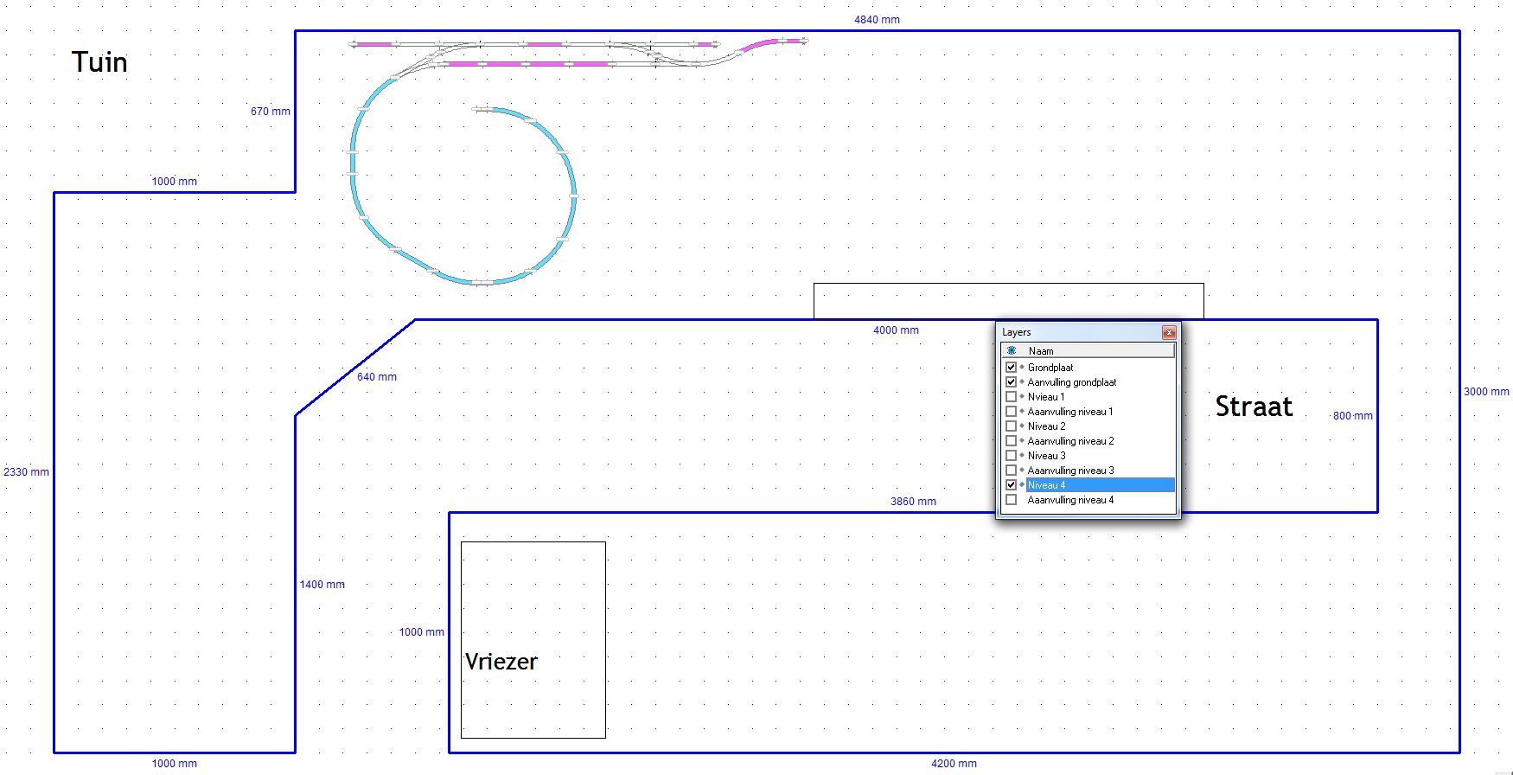Check the Aanvulling niveau 4 checkbox

(1011, 500)
